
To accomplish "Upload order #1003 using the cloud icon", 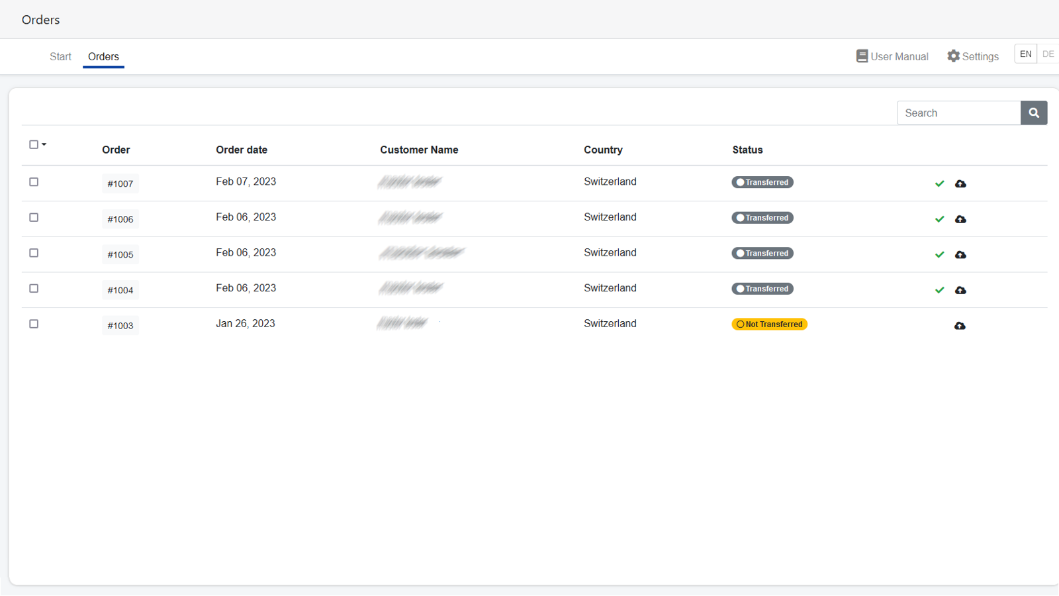I will tap(960, 326).
